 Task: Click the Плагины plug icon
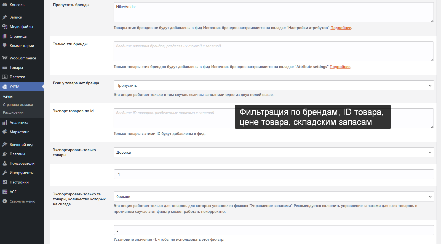click(x=5, y=154)
